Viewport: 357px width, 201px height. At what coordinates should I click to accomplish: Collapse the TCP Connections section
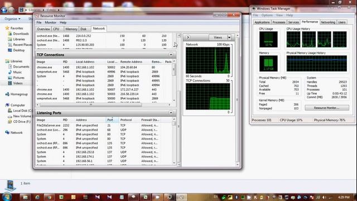[171, 55]
